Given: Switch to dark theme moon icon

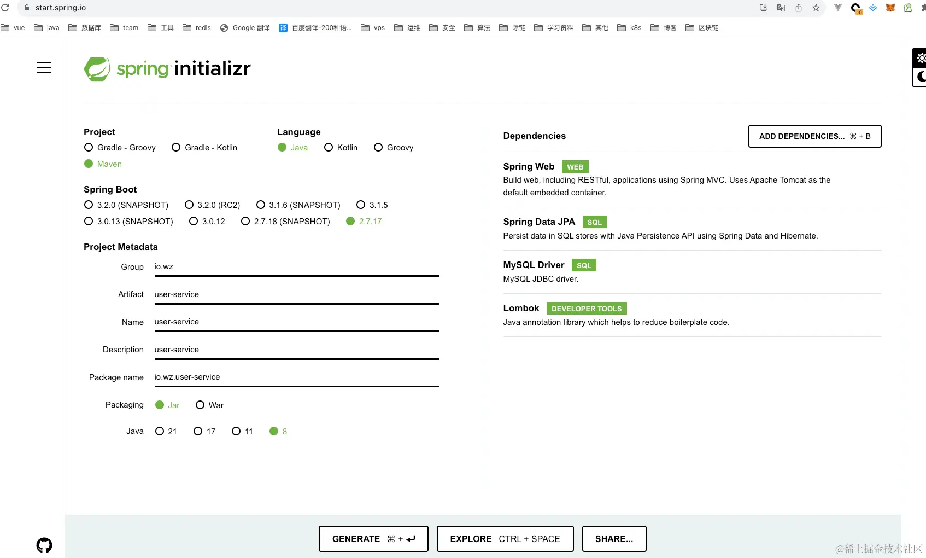Looking at the screenshot, I should [921, 77].
